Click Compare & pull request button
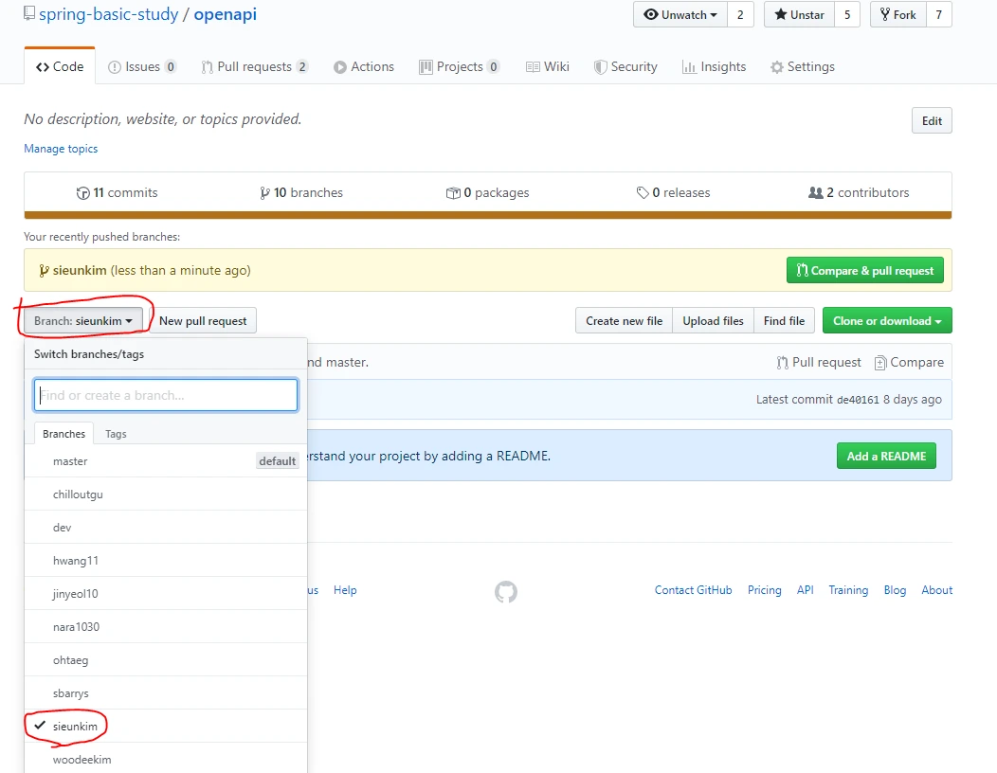The width and height of the screenshot is (997, 773). point(864,270)
